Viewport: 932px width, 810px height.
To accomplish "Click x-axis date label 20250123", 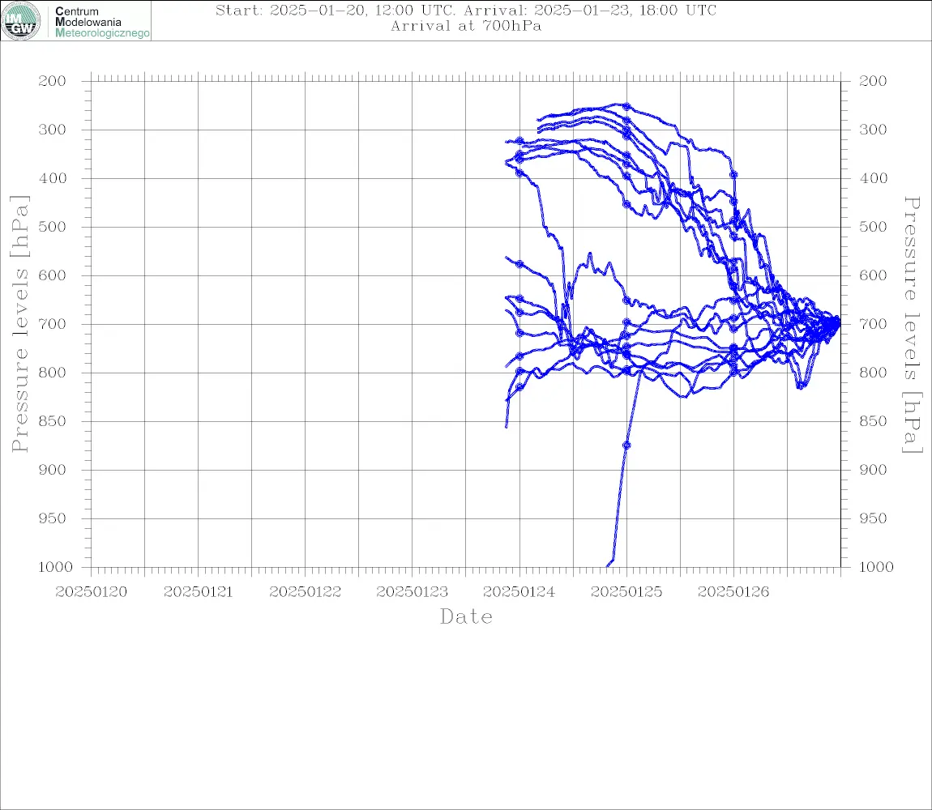I will click(412, 592).
